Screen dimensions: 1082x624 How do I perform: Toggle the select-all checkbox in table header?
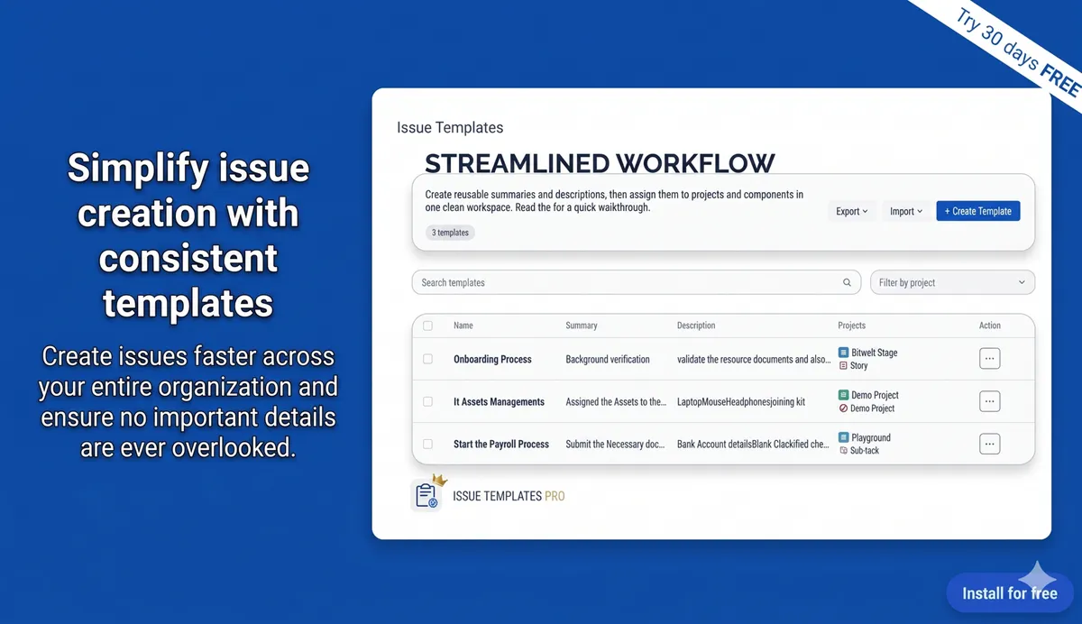point(427,326)
